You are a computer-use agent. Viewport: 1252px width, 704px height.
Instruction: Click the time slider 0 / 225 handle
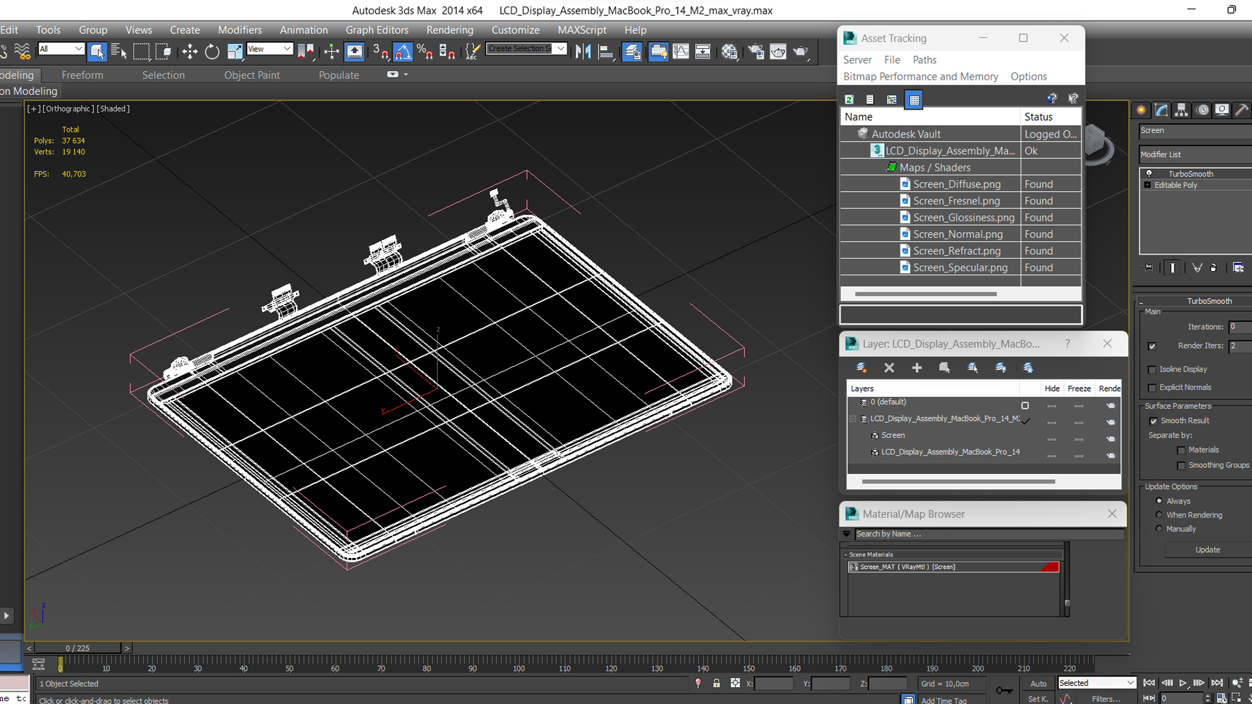78,648
